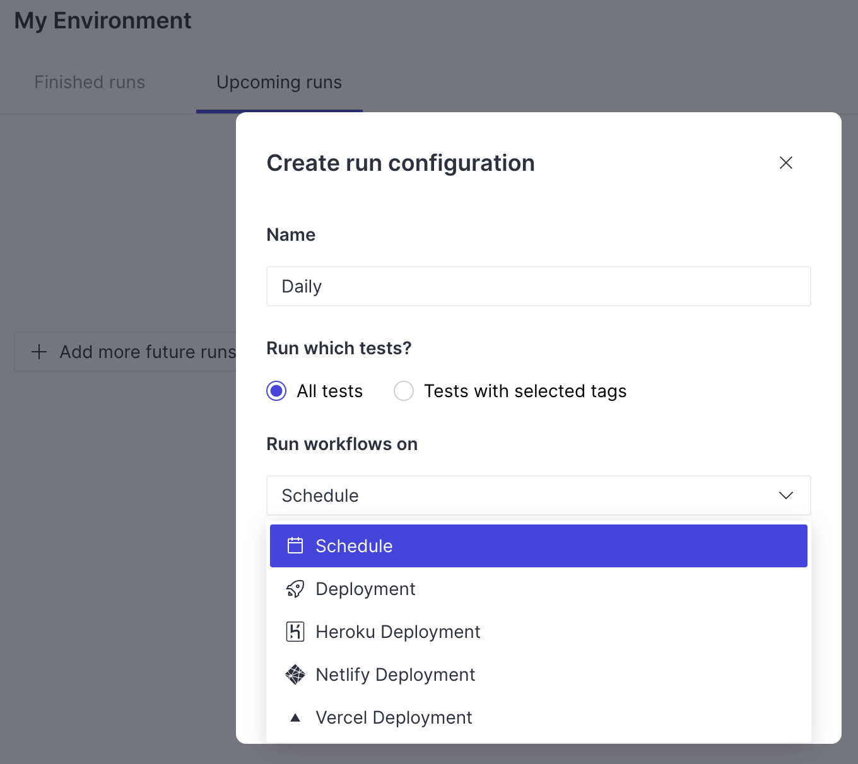Image resolution: width=858 pixels, height=764 pixels.
Task: Expand the Run workflows on chevron arrow
Action: (x=785, y=495)
